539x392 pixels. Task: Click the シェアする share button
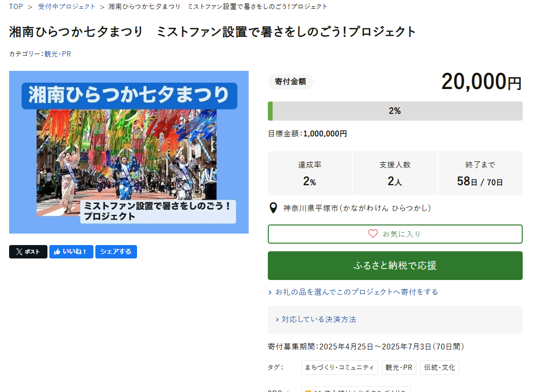116,252
